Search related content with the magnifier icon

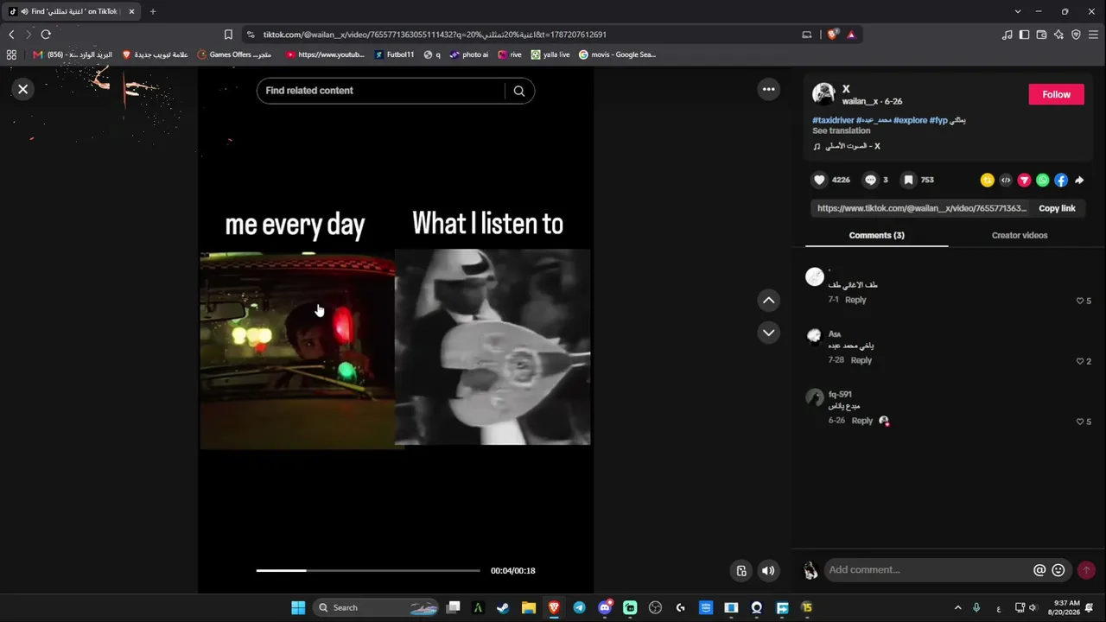pyautogui.click(x=519, y=91)
